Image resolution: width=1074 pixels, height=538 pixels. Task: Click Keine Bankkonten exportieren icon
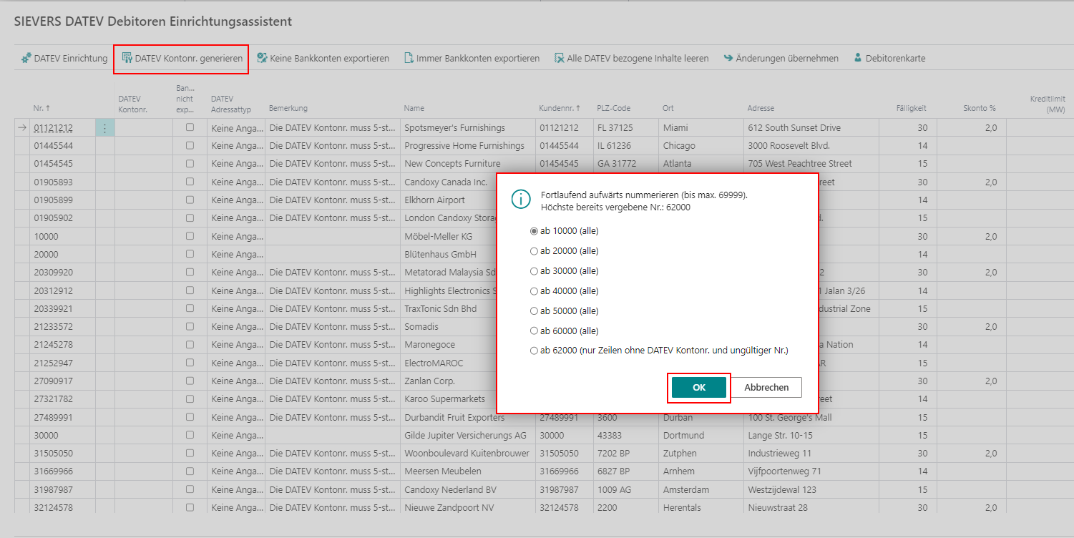pyautogui.click(x=262, y=58)
